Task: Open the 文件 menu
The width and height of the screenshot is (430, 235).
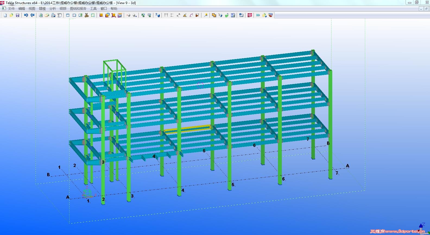Action: [x=11, y=9]
